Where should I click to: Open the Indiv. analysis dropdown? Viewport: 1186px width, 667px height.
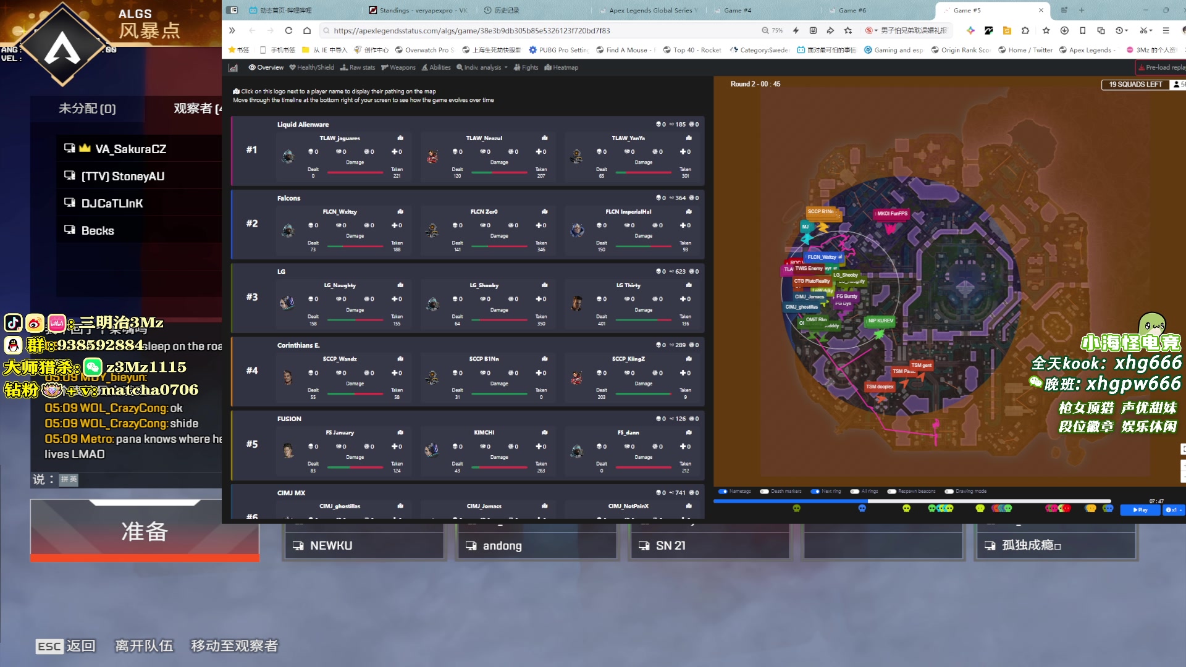pos(482,68)
